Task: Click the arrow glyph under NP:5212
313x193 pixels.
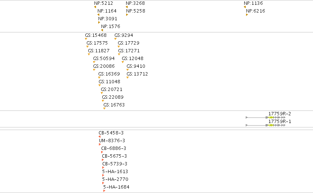Action: coord(95,7)
